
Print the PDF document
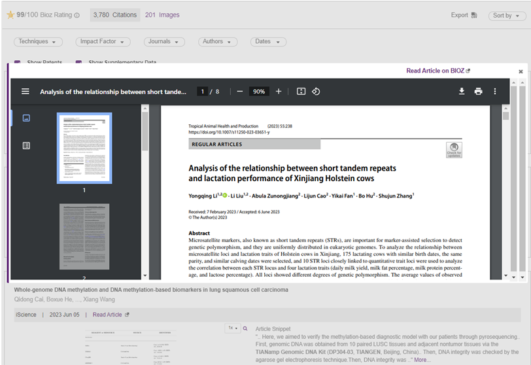(x=478, y=92)
